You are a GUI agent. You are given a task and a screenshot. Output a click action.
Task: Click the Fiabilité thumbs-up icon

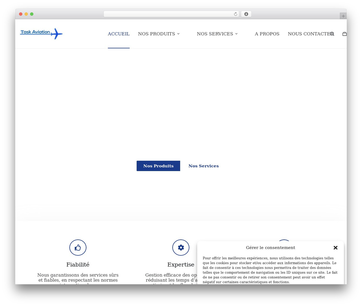pos(78,248)
